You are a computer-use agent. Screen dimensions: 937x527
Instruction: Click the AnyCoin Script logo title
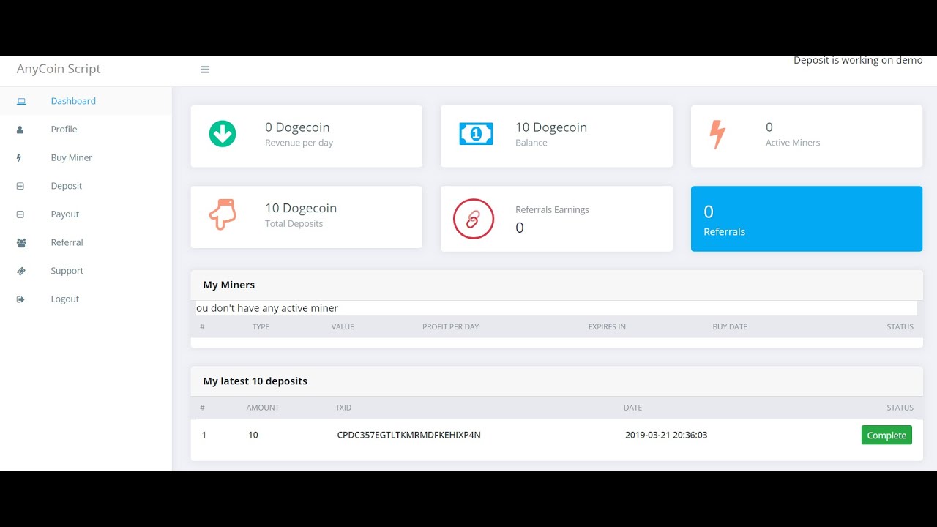point(59,69)
